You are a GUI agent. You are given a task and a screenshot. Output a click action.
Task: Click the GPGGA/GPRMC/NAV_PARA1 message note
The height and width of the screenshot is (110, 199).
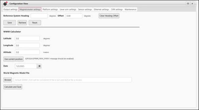point(49,59)
